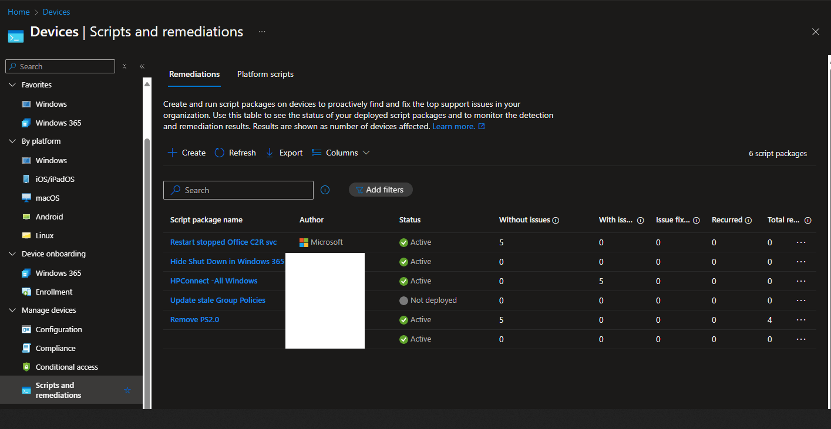Viewport: 831px width, 429px height.
Task: Select the Remediations tab
Action: [194, 75]
